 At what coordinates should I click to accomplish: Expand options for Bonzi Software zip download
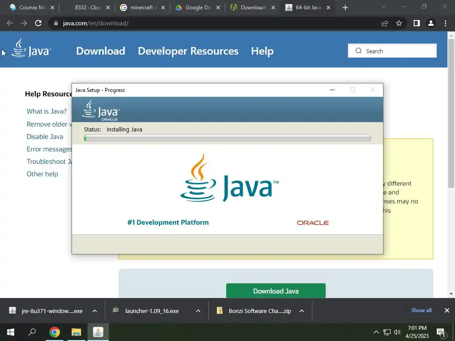click(x=302, y=311)
